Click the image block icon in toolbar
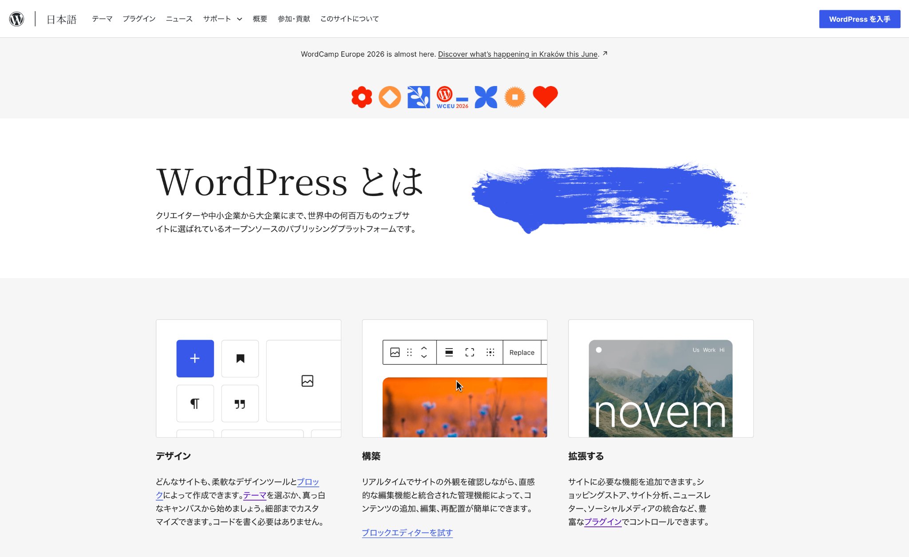 (x=395, y=352)
